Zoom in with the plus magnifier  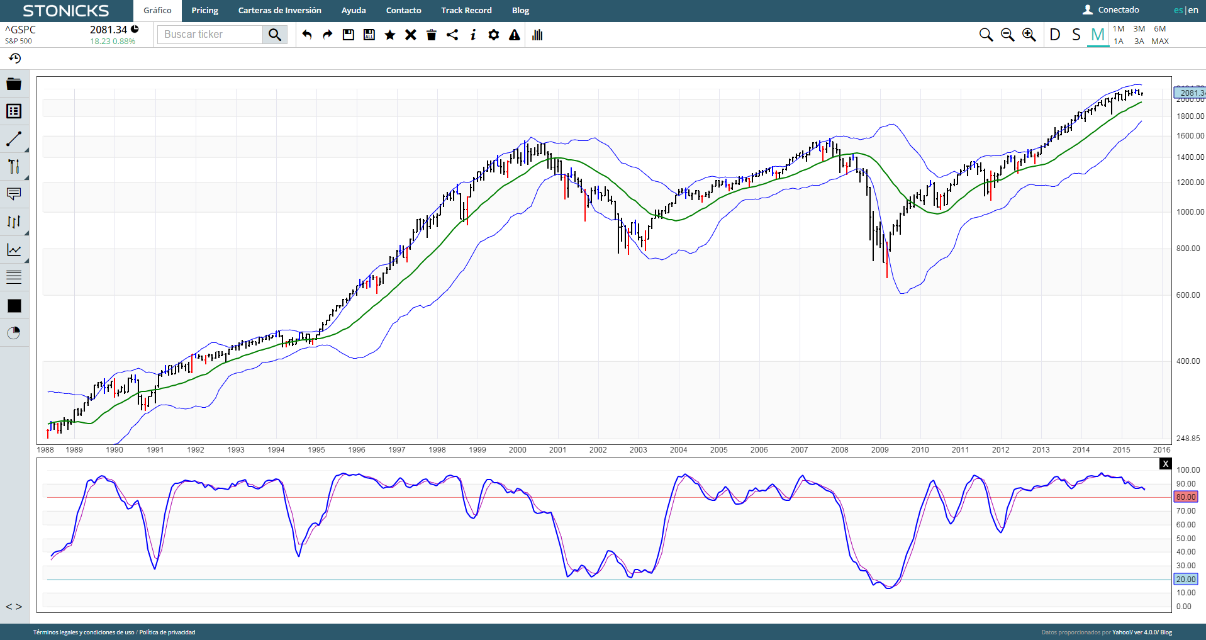(1029, 35)
